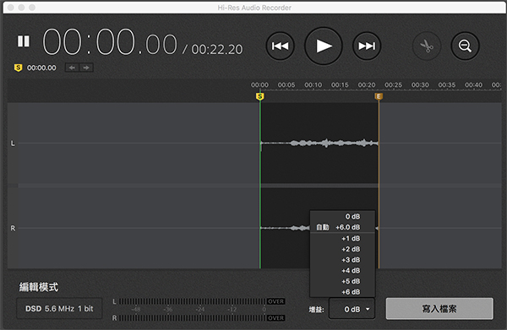This screenshot has height=330, width=507.
Task: Close the Hi-Res Audio Recorder window
Action: pos(11,8)
